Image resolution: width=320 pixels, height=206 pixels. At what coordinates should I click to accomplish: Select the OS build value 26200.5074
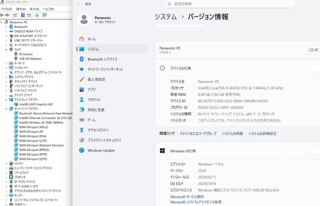(207, 184)
